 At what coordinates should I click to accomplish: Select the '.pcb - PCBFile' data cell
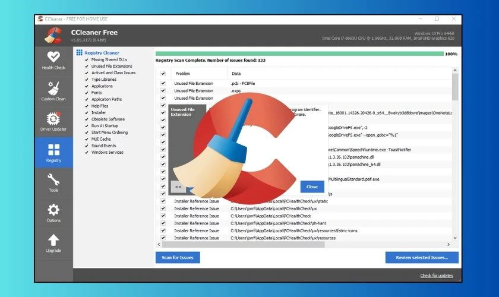243,83
